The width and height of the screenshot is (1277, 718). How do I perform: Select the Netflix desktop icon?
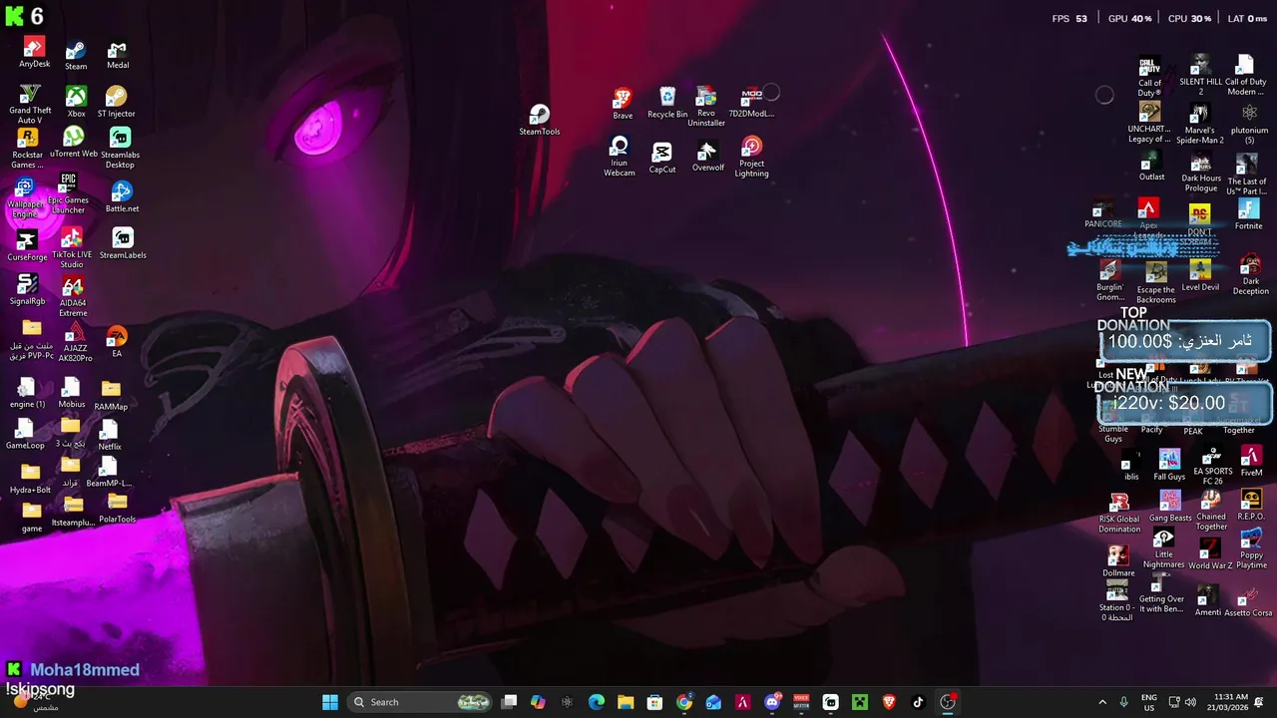point(110,436)
